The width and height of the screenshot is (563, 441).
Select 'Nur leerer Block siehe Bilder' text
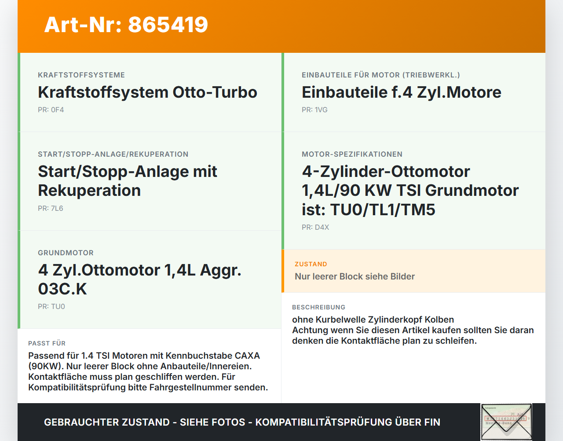tap(355, 276)
